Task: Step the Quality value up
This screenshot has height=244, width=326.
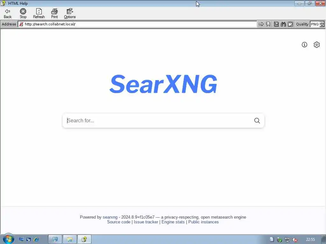Action: pyautogui.click(x=322, y=23)
